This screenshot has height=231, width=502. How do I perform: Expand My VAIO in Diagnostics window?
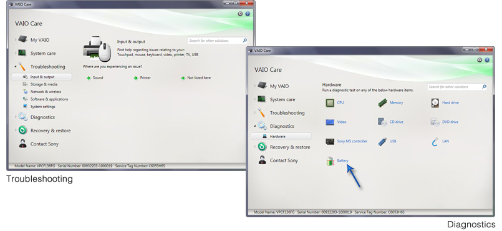pyautogui.click(x=255, y=86)
